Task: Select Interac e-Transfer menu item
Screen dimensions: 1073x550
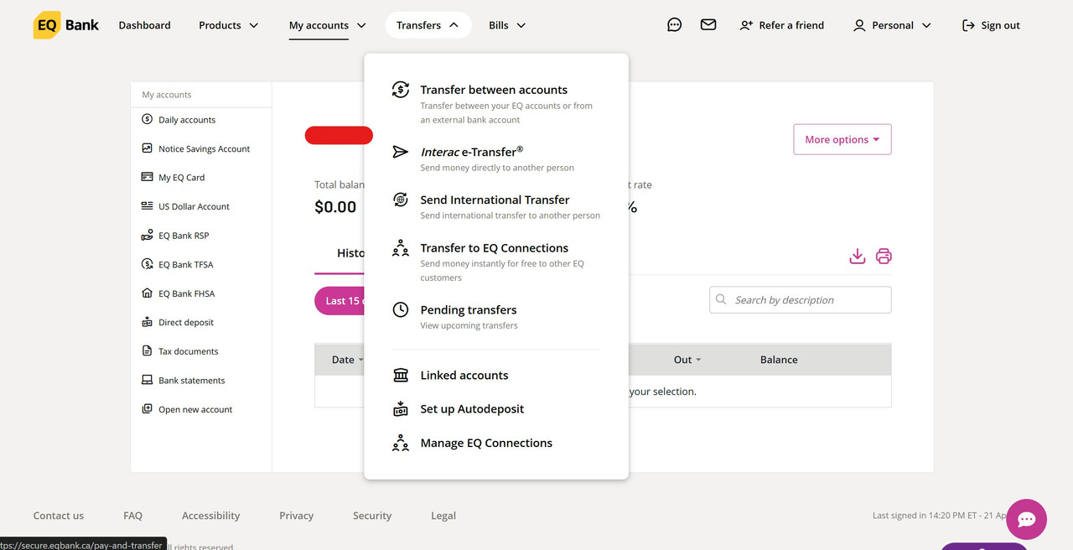Action: click(x=496, y=158)
